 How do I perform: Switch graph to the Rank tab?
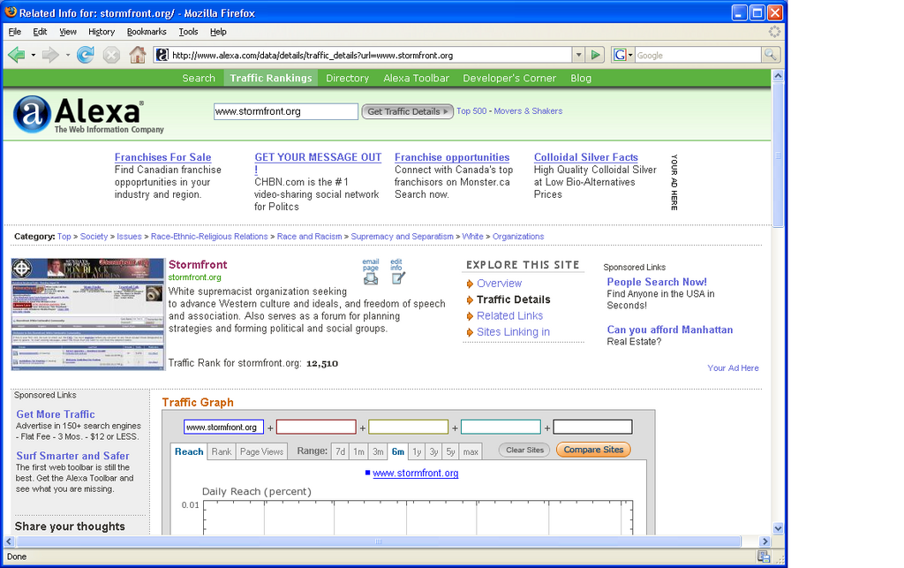[222, 451]
